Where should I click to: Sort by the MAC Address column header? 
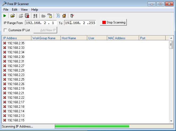123,38
